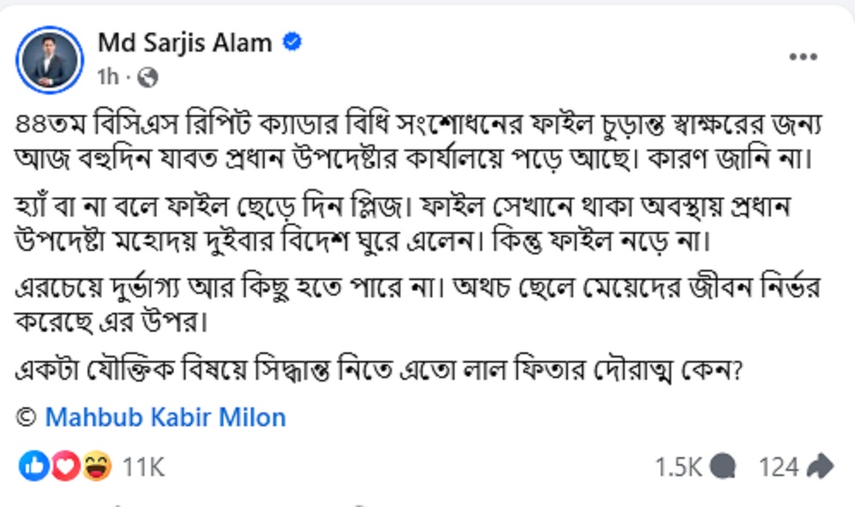Open the three-dot post options menu
Screen dimensions: 855x507
(803, 58)
